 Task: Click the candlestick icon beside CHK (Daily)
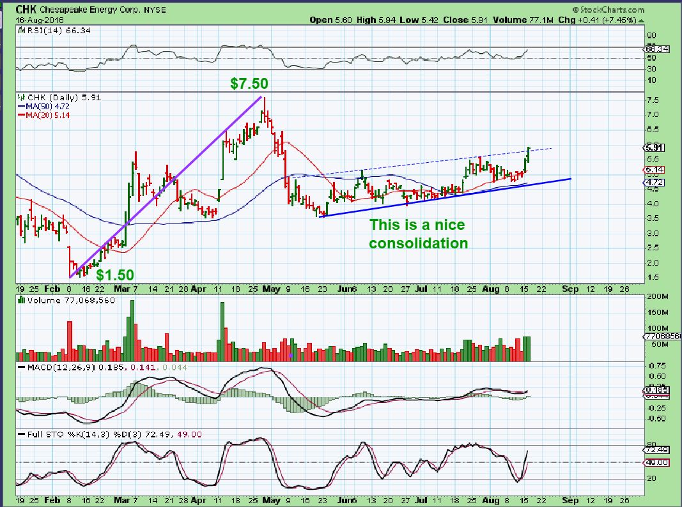pyautogui.click(x=21, y=97)
